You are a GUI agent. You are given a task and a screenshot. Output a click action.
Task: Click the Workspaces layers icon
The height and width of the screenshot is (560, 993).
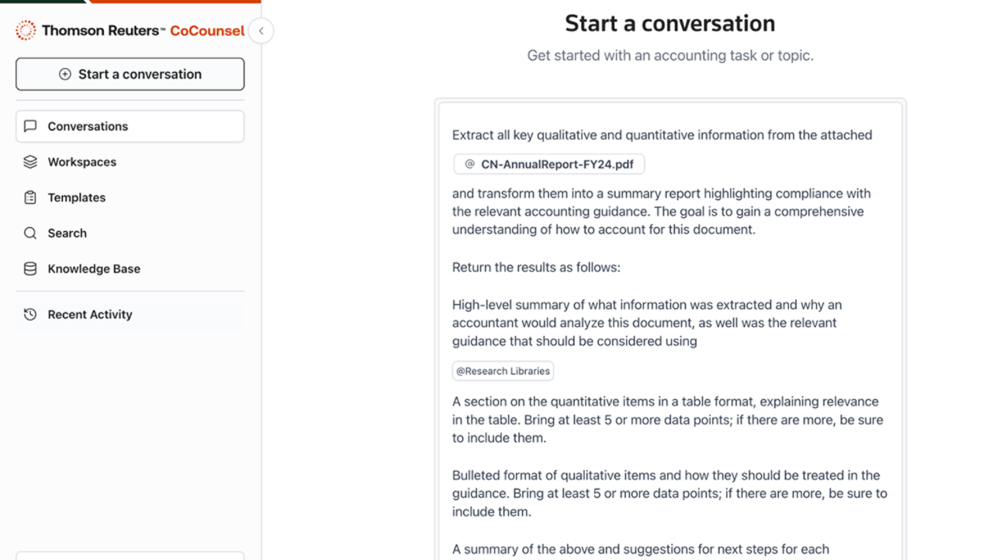[30, 162]
